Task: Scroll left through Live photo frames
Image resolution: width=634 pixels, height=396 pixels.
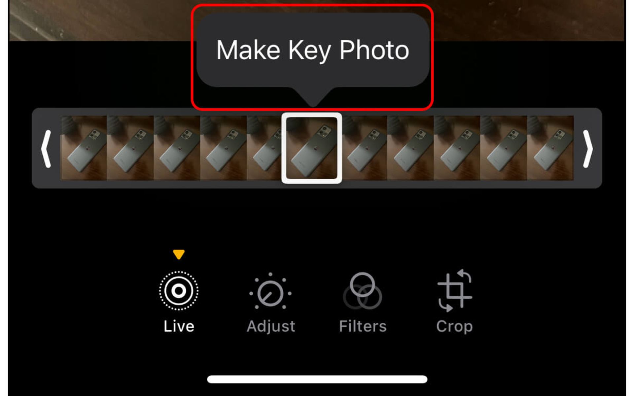Action: (x=46, y=148)
